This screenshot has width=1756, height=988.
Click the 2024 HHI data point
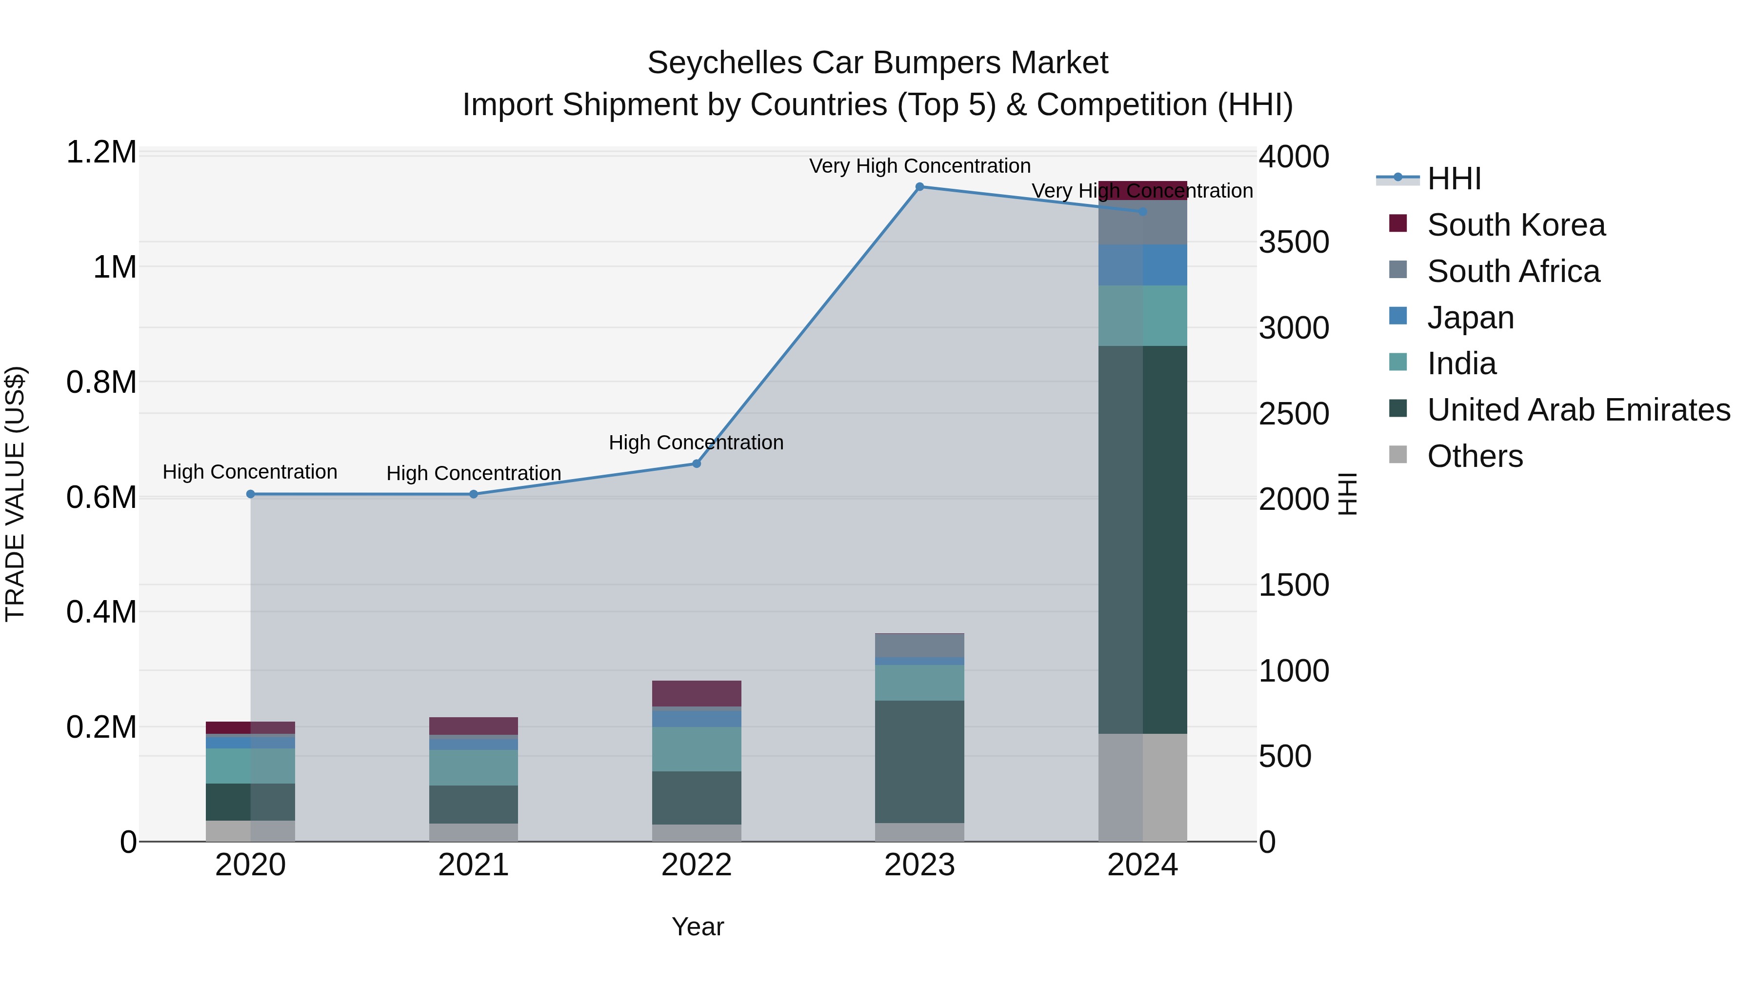tap(1143, 211)
